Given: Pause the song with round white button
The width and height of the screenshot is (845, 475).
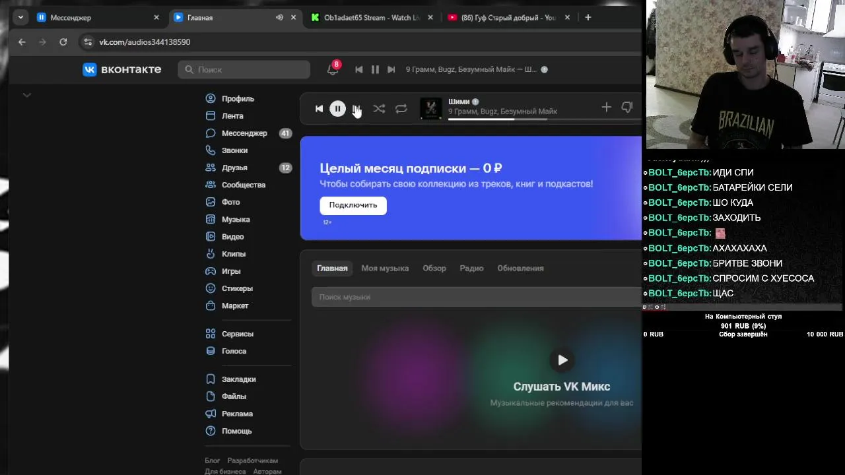Looking at the screenshot, I should pos(337,109).
